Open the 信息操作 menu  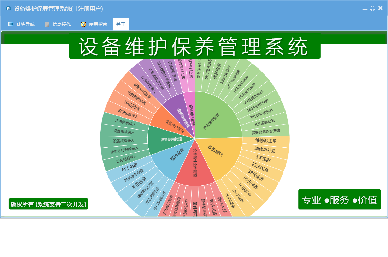click(58, 24)
